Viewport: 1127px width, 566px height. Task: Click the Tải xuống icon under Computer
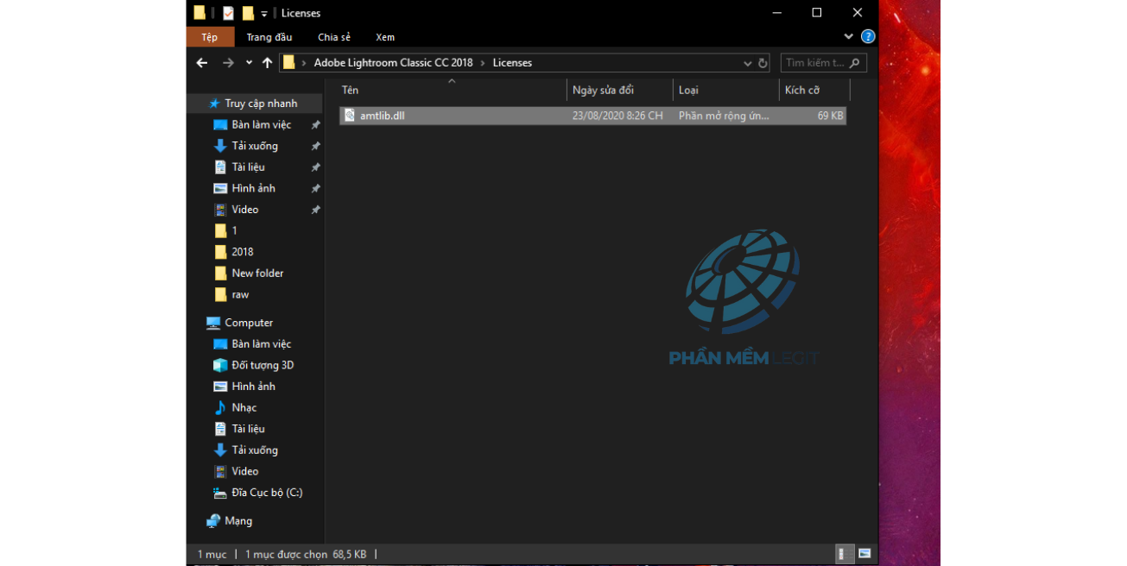(x=220, y=450)
